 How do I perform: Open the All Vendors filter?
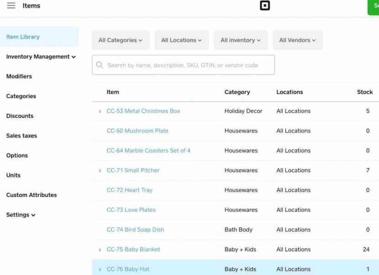(x=297, y=40)
